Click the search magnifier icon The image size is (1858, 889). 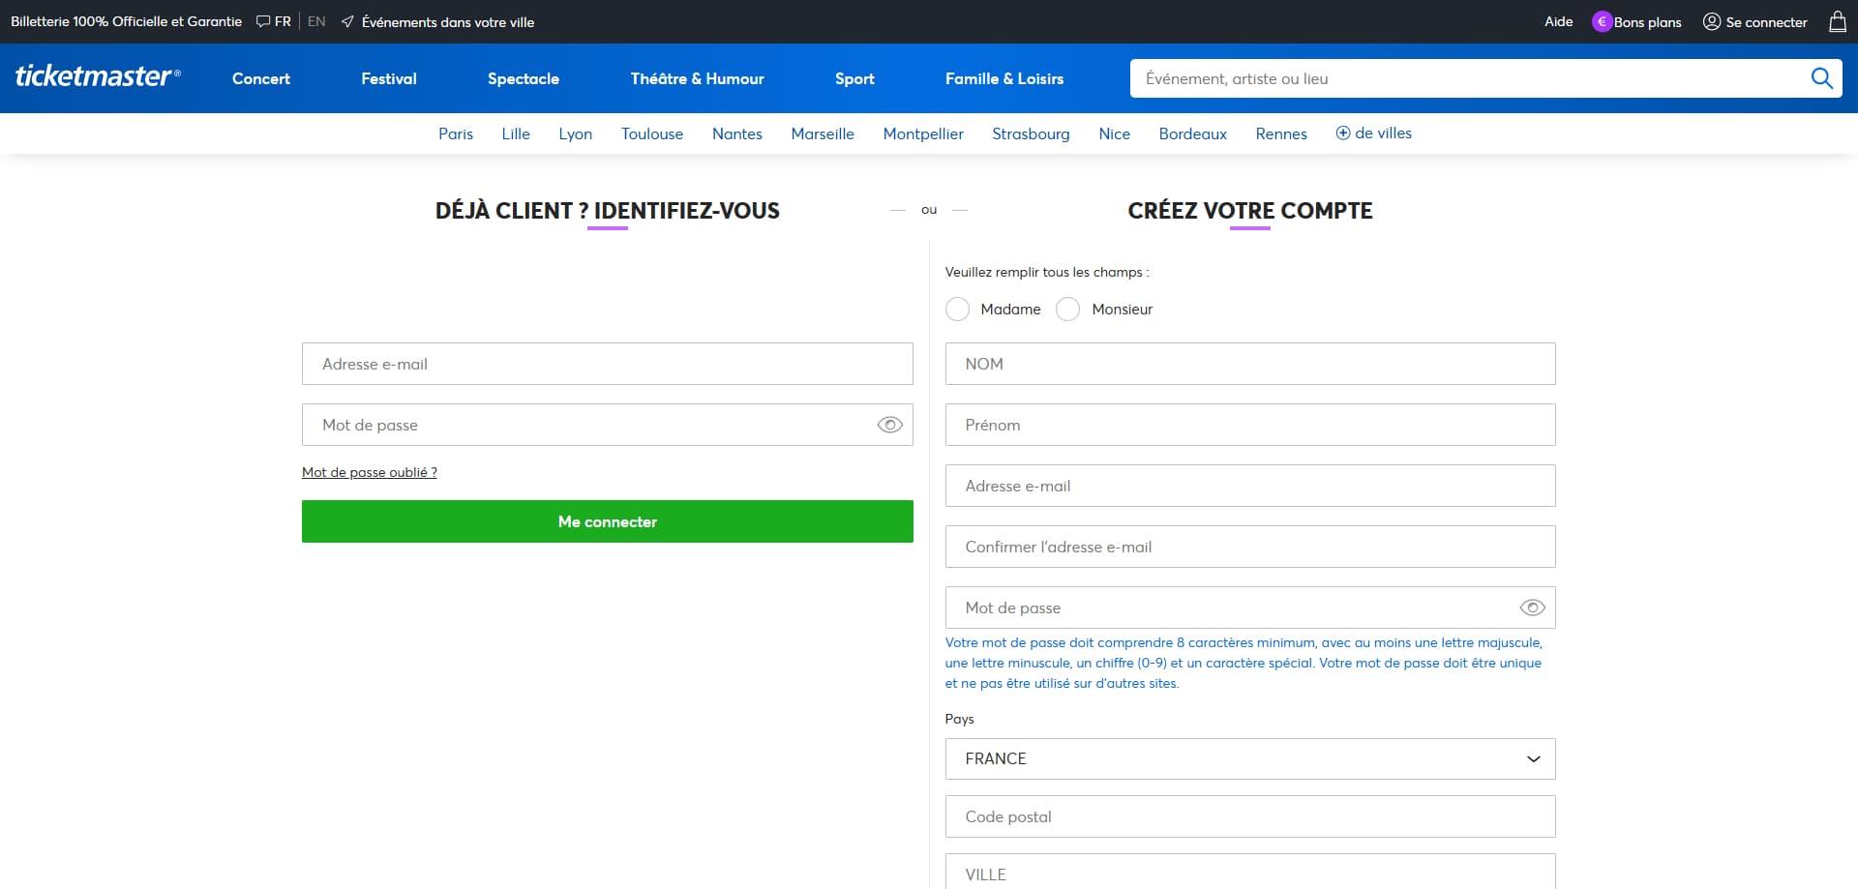[1821, 78]
